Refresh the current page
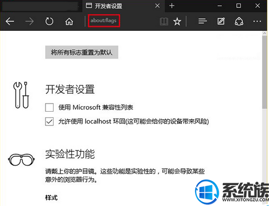The width and height of the screenshot is (269, 206). tap(49, 21)
